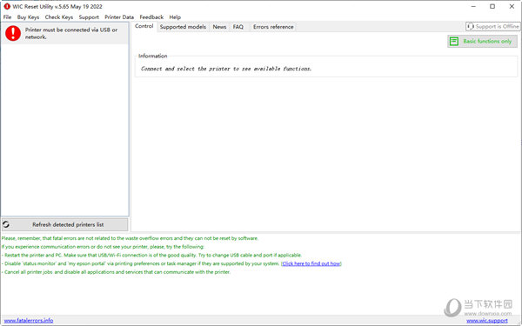Switch to the Control tab
The image size is (522, 326).
pos(144,26)
